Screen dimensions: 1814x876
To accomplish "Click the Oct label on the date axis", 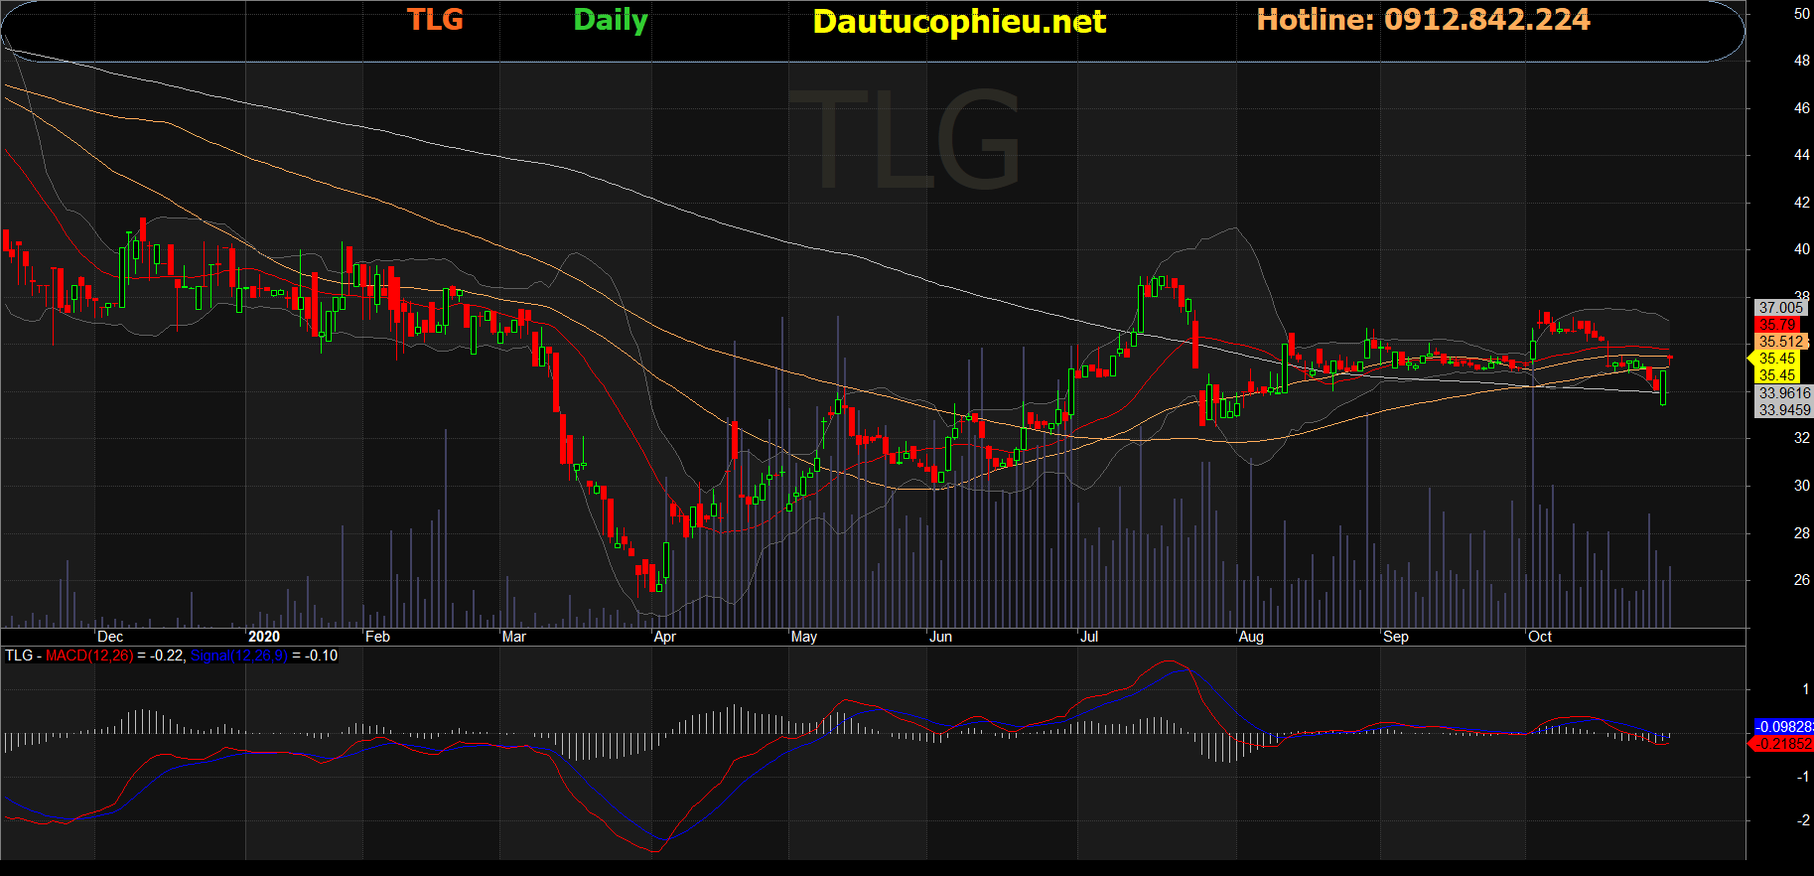I will pos(1540,637).
